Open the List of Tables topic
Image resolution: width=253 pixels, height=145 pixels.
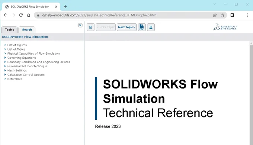16,49
